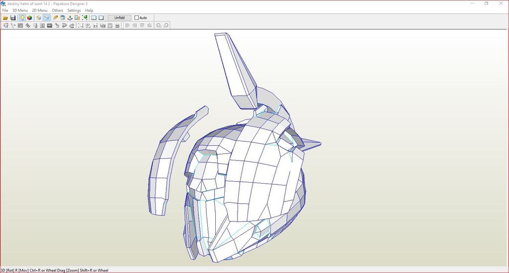
Task: Click the P.1 page number icon
Action: 95,26
